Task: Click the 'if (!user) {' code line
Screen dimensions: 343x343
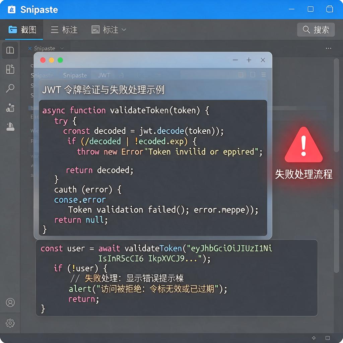Action: (80, 268)
